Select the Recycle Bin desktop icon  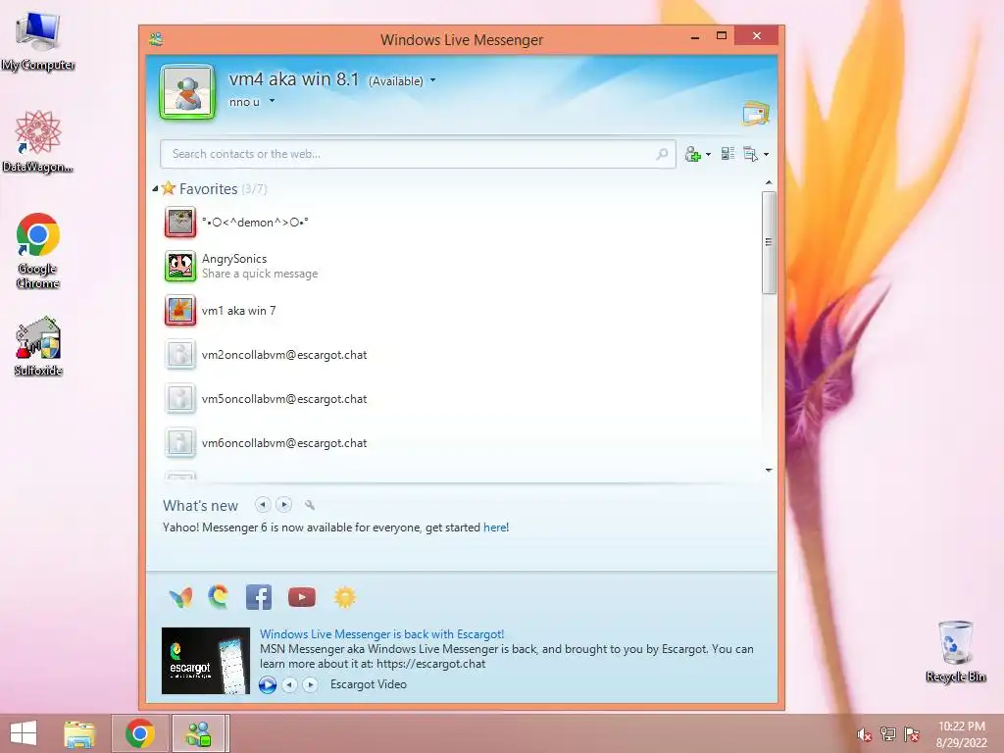pos(955,651)
